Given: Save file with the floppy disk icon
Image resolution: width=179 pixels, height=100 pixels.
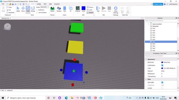Looking at the screenshot, I should point(13,4).
